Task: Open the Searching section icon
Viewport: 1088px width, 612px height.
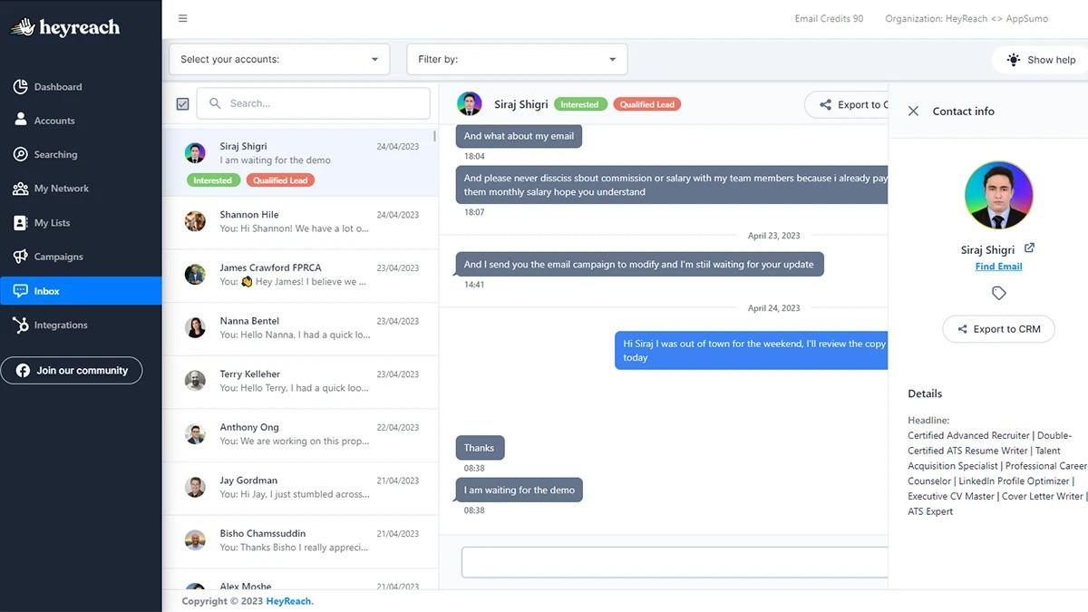Action: click(20, 154)
